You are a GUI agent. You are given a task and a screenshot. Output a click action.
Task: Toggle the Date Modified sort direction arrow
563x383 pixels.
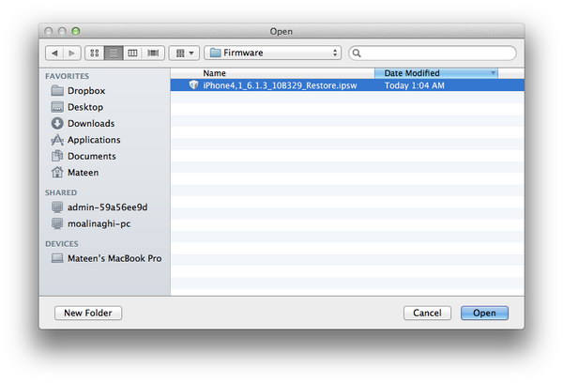[x=493, y=73]
